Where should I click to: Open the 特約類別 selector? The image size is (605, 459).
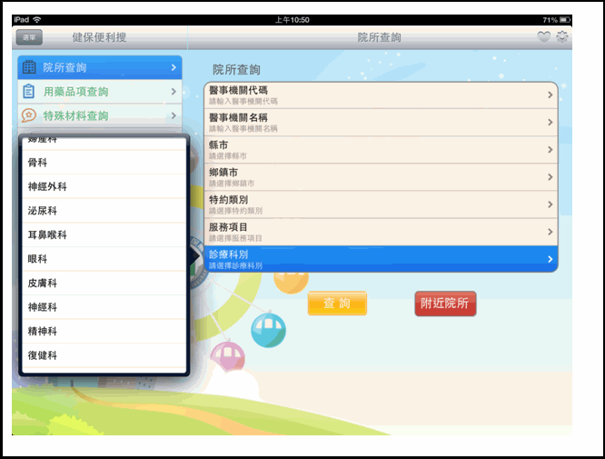[381, 204]
